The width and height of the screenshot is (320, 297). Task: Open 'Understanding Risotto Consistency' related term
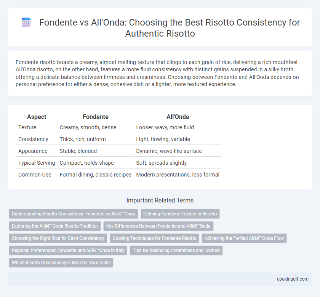(x=74, y=214)
